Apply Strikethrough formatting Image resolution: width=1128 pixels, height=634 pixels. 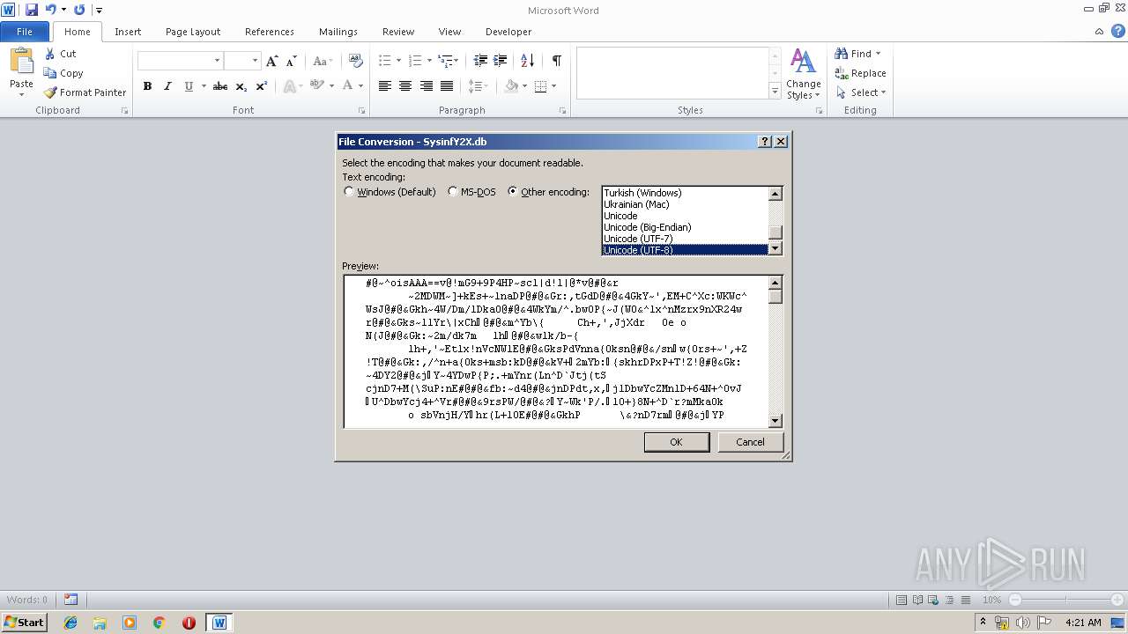click(220, 86)
